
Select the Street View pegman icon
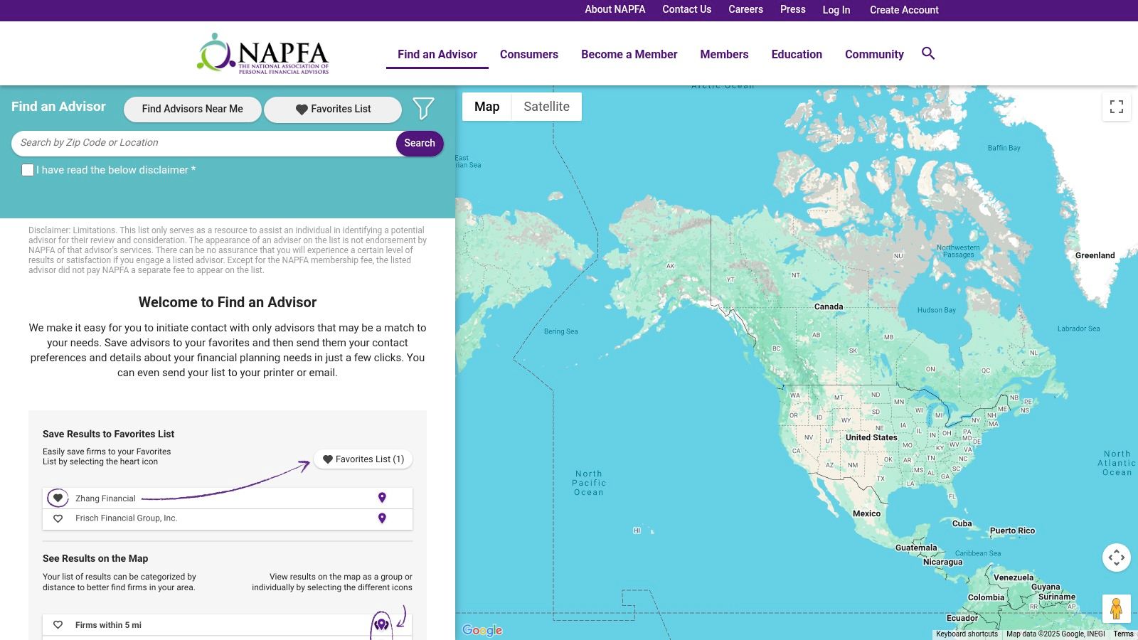pos(1117,609)
